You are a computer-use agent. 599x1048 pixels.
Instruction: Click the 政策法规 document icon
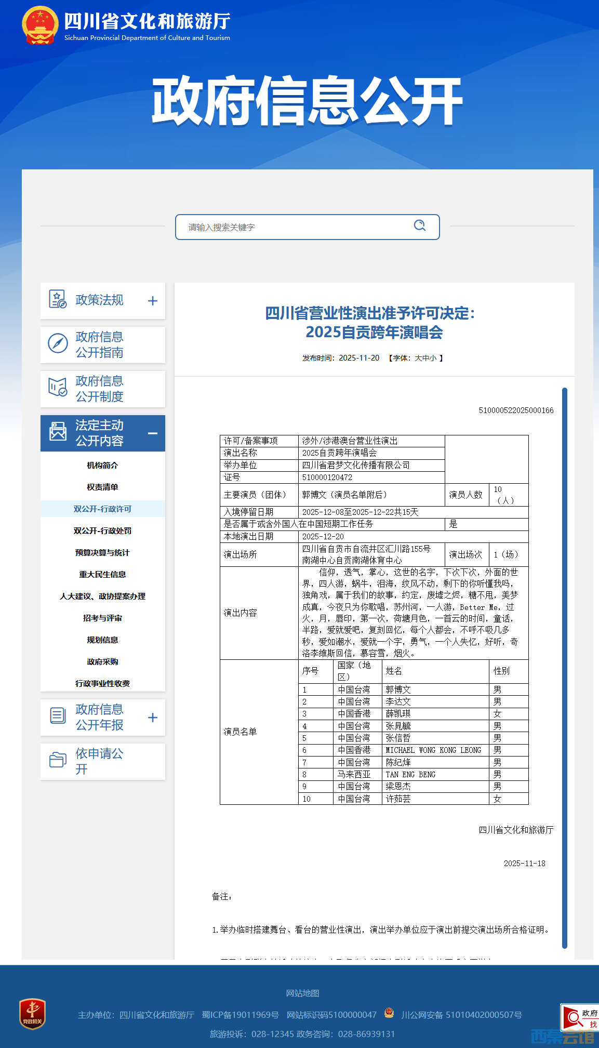click(57, 300)
